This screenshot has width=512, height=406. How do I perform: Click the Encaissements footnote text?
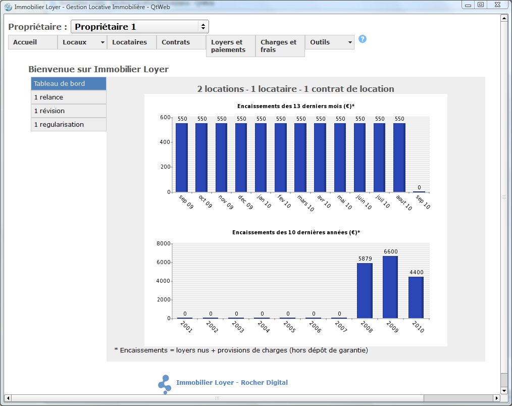click(x=241, y=350)
